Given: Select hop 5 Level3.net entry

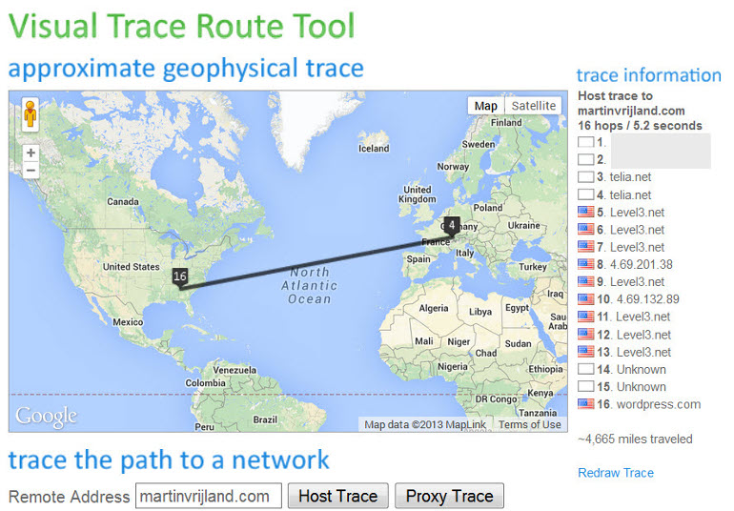Looking at the screenshot, I should (x=630, y=213).
